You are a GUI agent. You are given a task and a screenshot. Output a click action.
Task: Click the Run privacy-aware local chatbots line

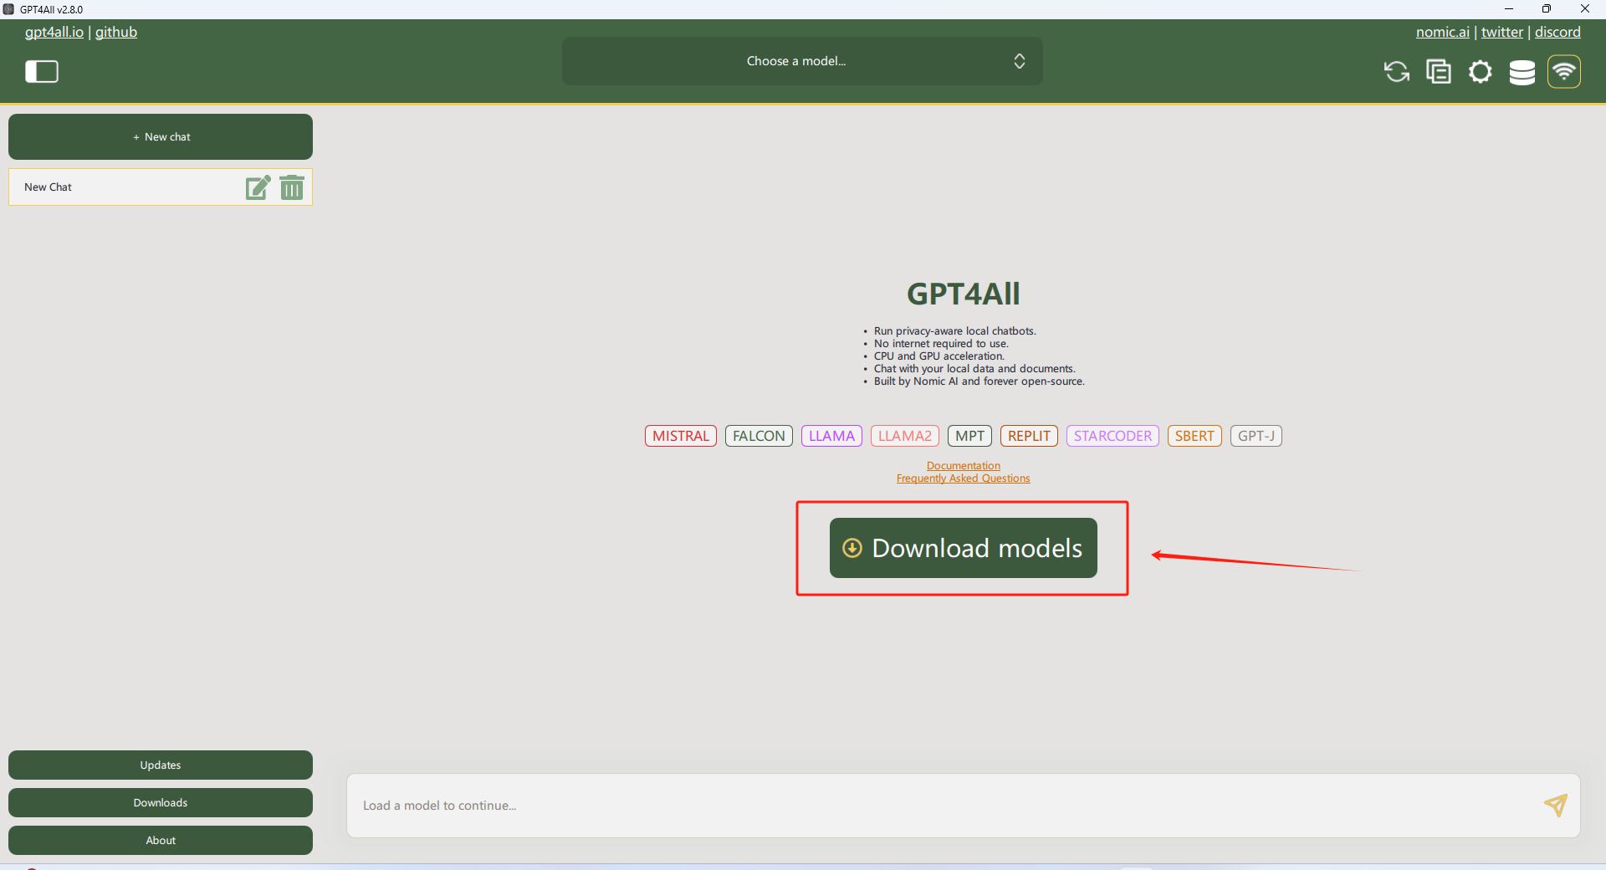coord(954,331)
